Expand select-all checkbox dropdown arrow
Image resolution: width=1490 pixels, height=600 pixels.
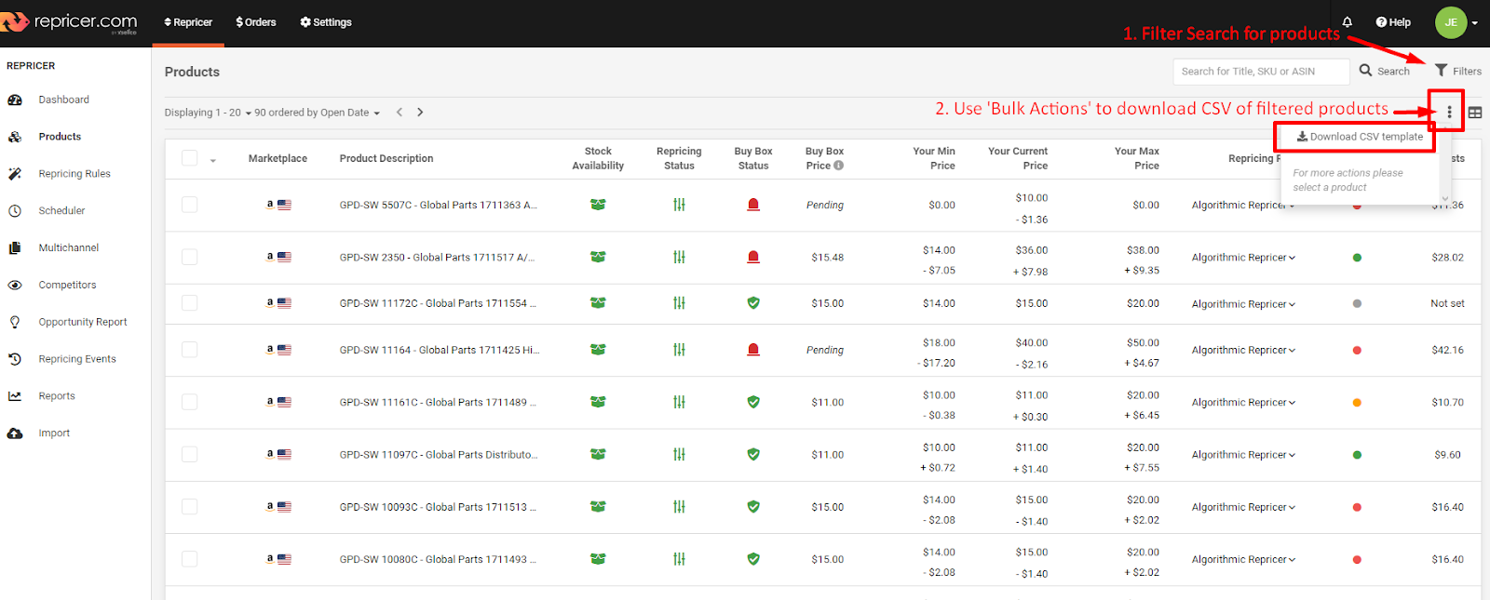212,161
